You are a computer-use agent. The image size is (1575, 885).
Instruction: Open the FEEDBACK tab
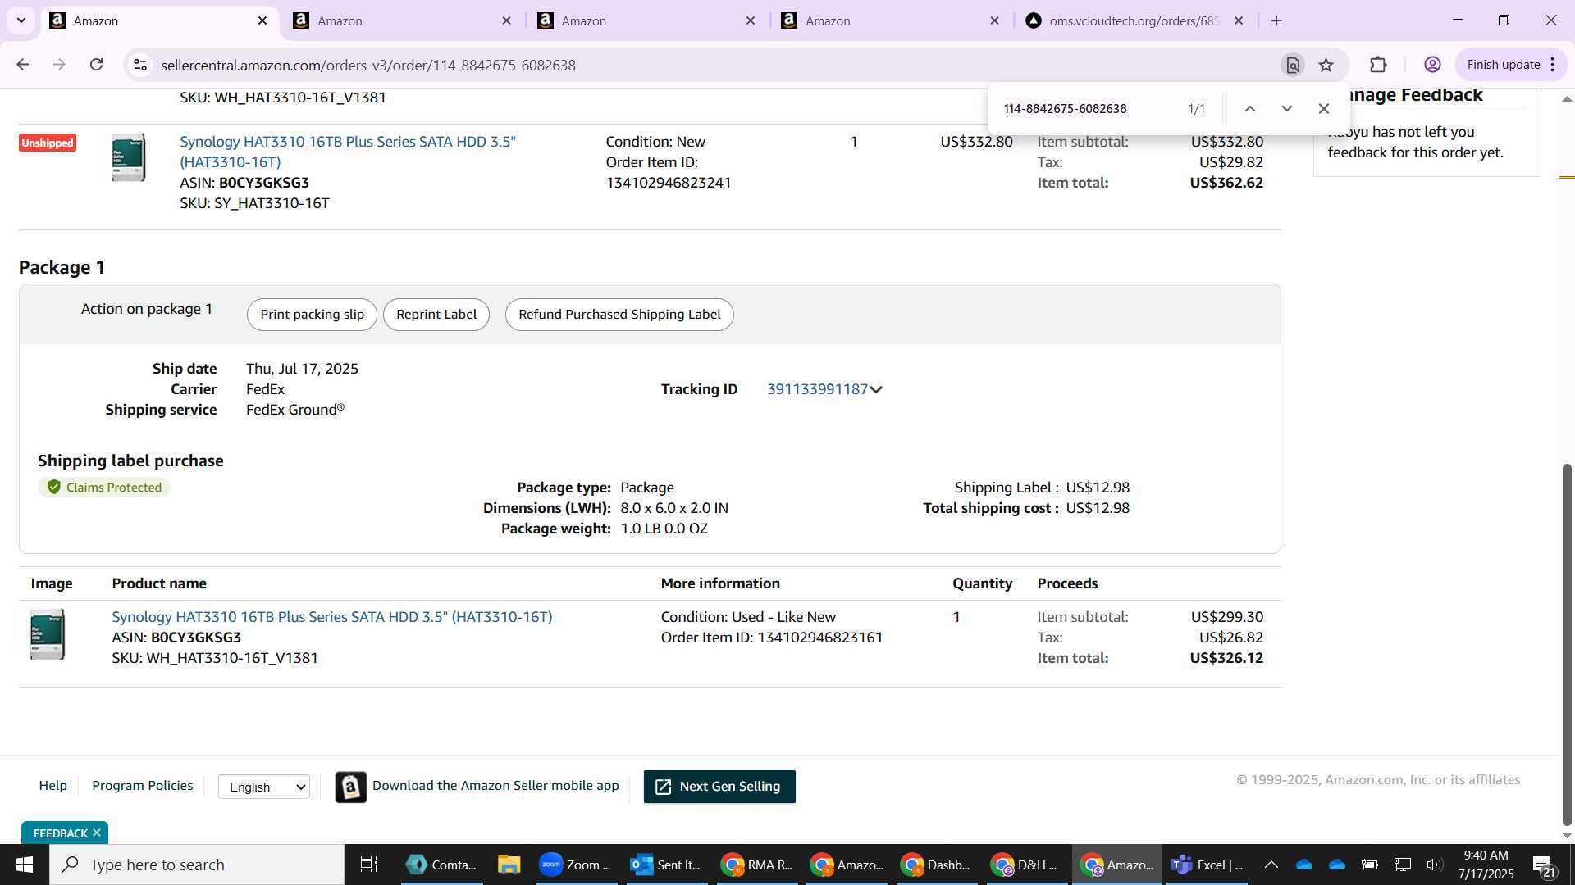(60, 833)
